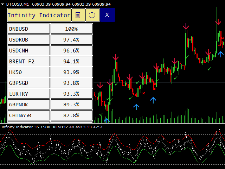Choose BRENT_F2 from the symbol list

pos(29,62)
